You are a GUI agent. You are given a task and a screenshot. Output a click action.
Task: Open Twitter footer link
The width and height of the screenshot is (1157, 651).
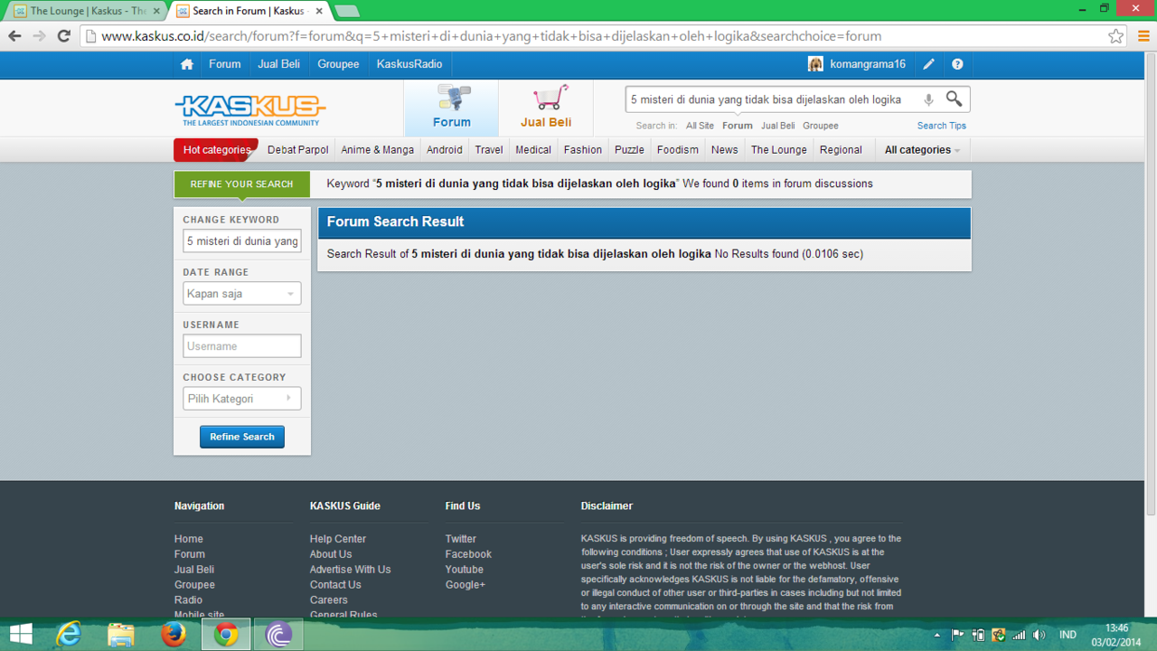pyautogui.click(x=460, y=539)
